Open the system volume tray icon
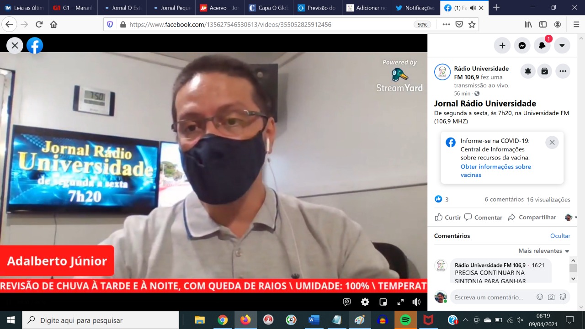The width and height of the screenshot is (585, 329). [x=520, y=320]
